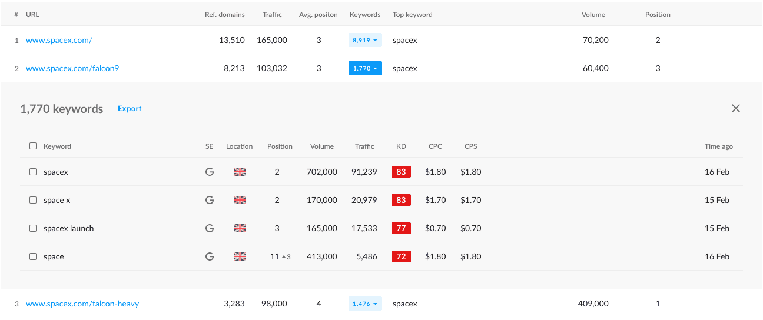Check the space x keyword checkbox
Viewport: 763px width, 320px height.
click(33, 200)
